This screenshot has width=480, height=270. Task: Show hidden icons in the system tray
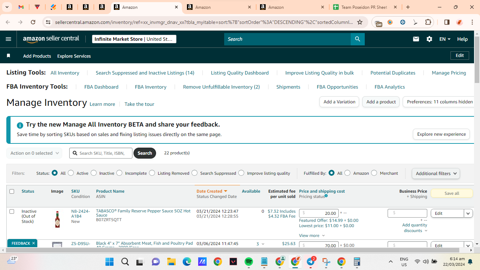coord(390,262)
